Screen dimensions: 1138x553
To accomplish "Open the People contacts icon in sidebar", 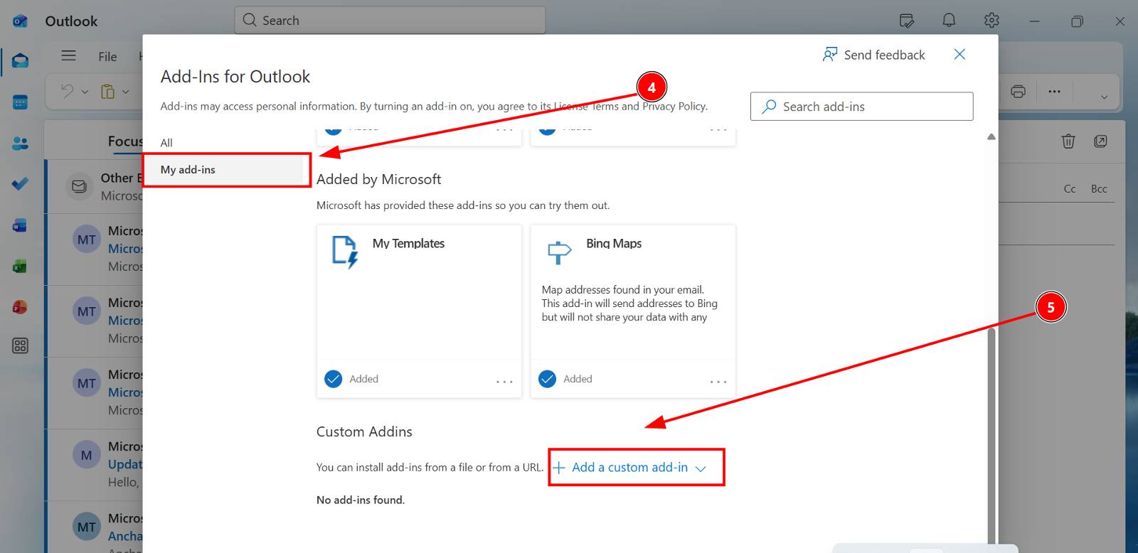I will coord(20,144).
